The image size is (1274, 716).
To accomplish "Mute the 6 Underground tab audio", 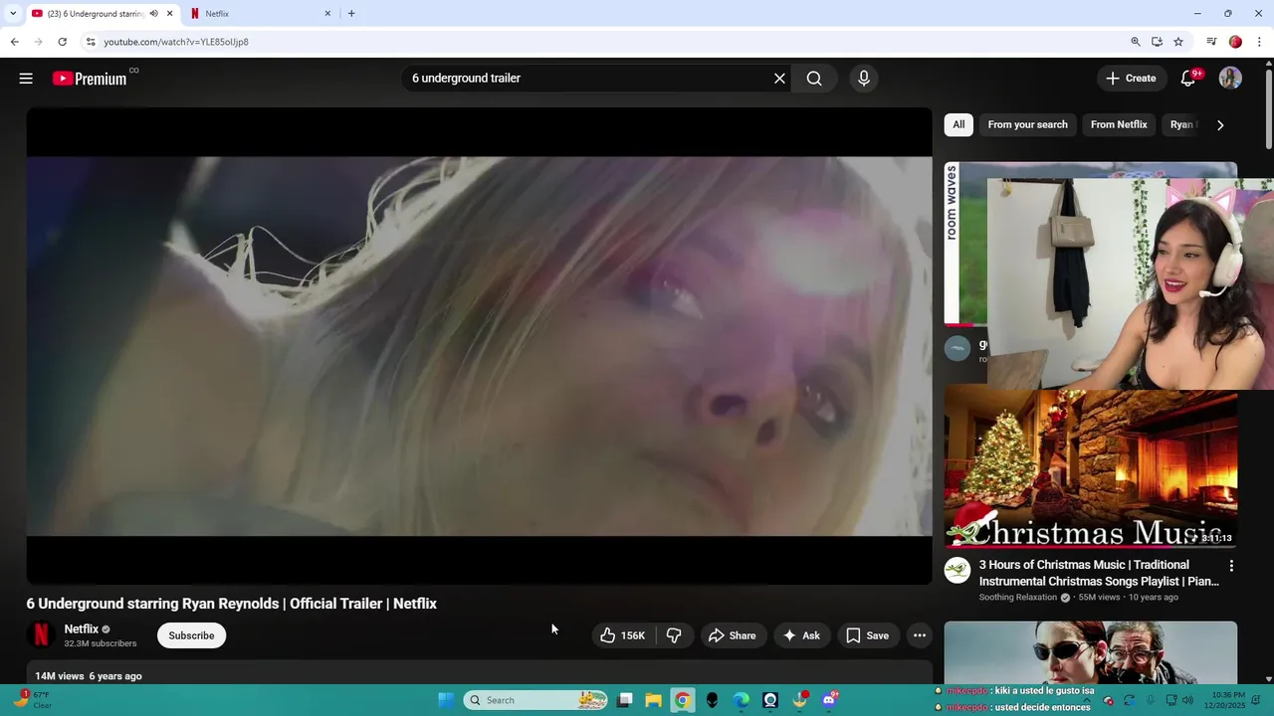I will click(x=153, y=14).
